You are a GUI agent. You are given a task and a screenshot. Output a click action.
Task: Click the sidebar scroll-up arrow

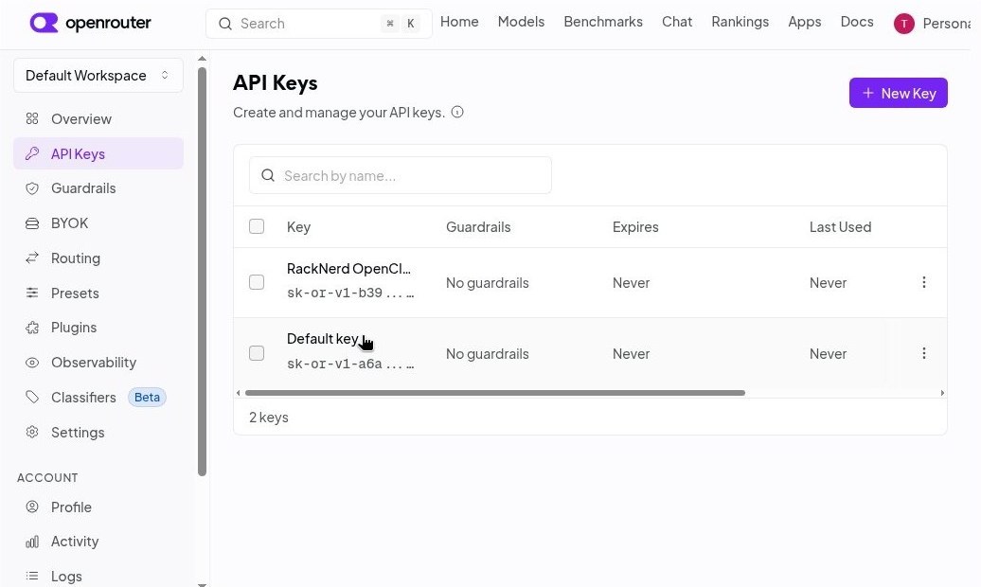click(x=202, y=58)
